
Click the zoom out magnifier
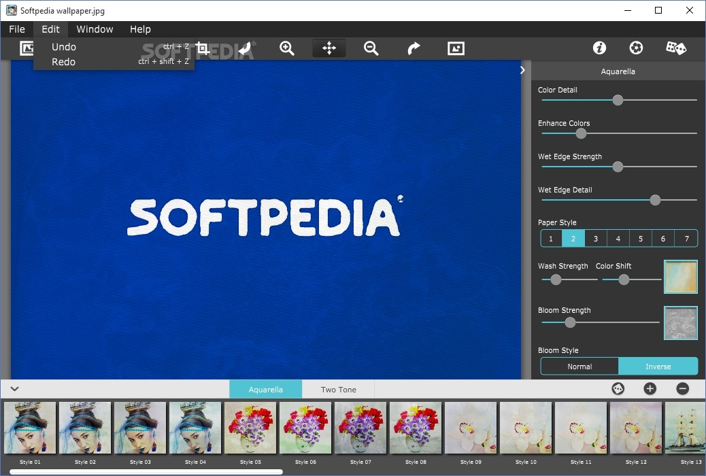(x=371, y=48)
